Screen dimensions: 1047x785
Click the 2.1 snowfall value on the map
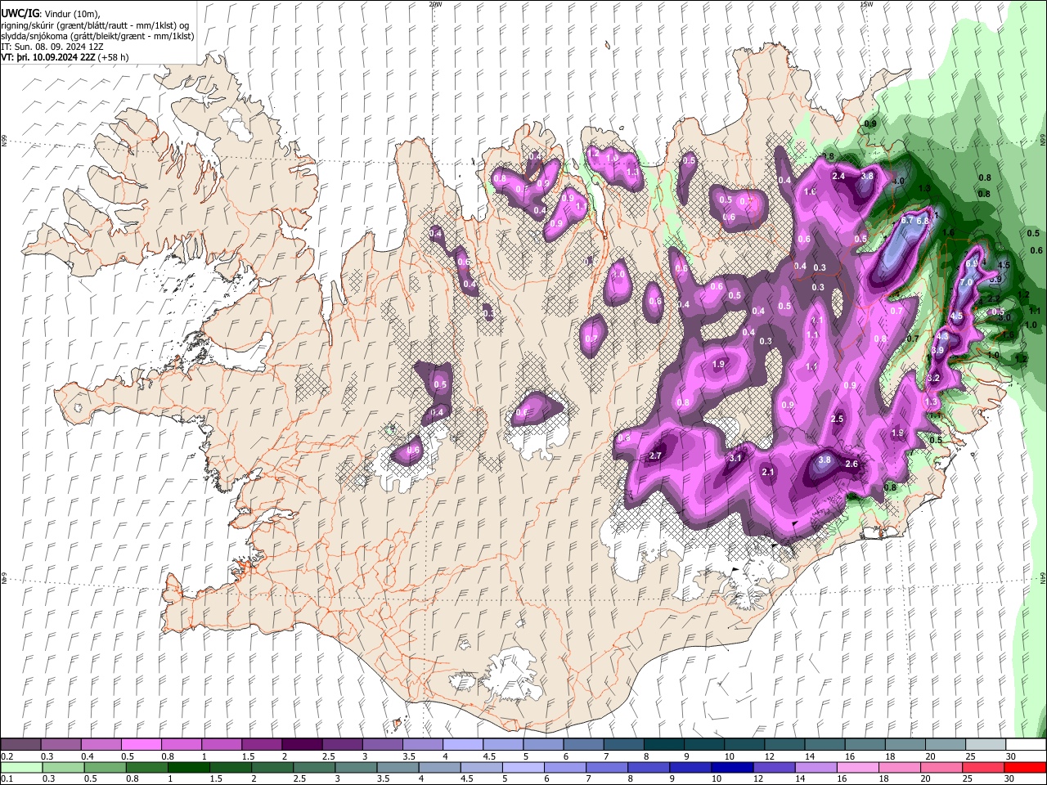click(768, 472)
